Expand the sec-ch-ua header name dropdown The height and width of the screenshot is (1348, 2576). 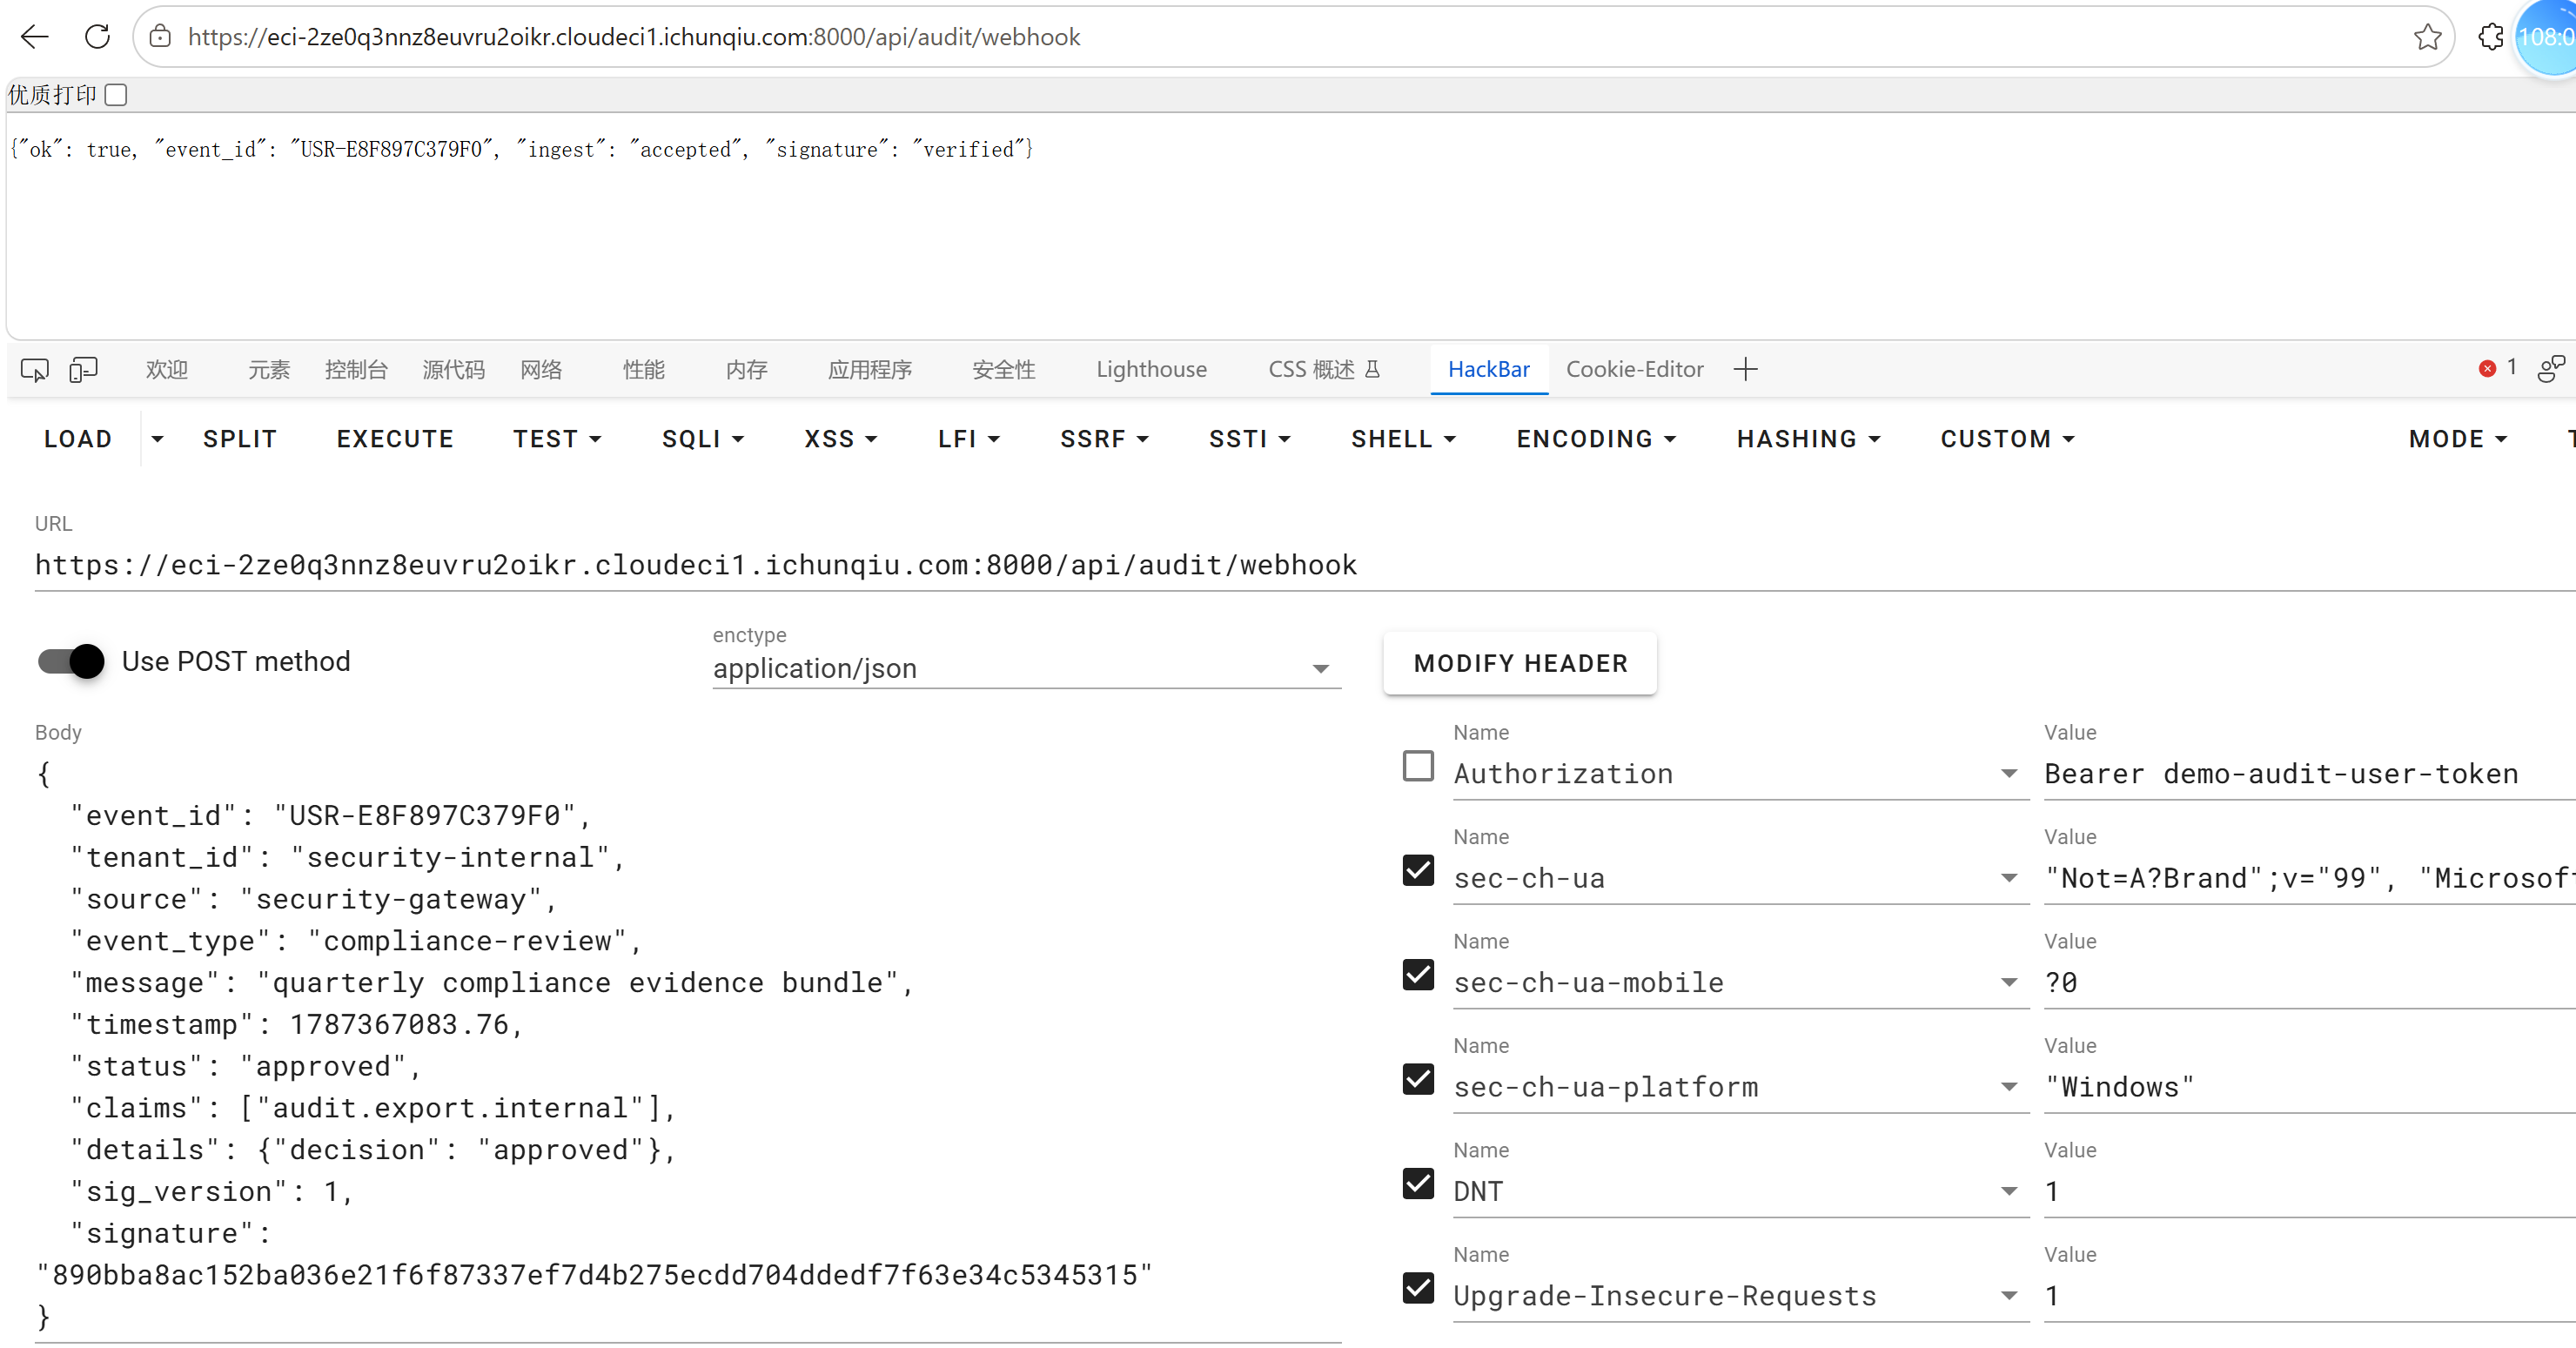(x=2008, y=878)
